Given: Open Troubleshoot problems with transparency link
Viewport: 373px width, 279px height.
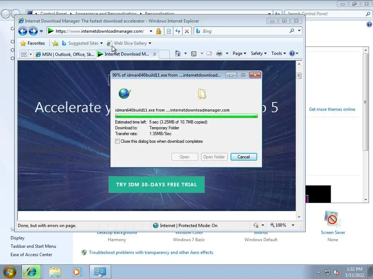Looking at the screenshot, I should 151,252.
